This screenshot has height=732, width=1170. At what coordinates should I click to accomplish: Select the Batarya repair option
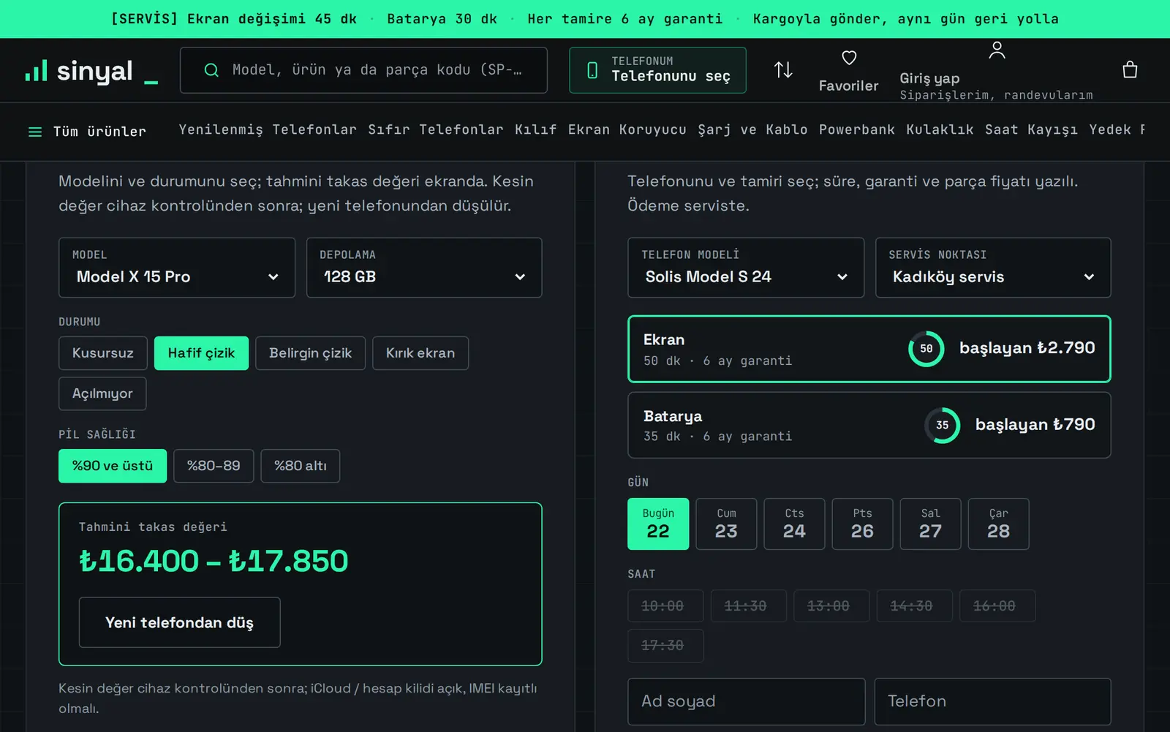(869, 426)
